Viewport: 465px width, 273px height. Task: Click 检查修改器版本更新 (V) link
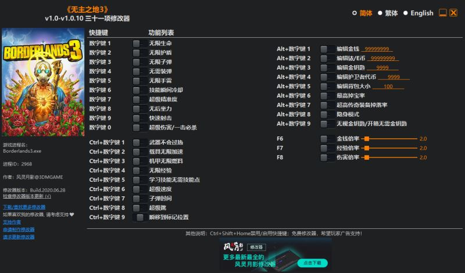(27, 196)
